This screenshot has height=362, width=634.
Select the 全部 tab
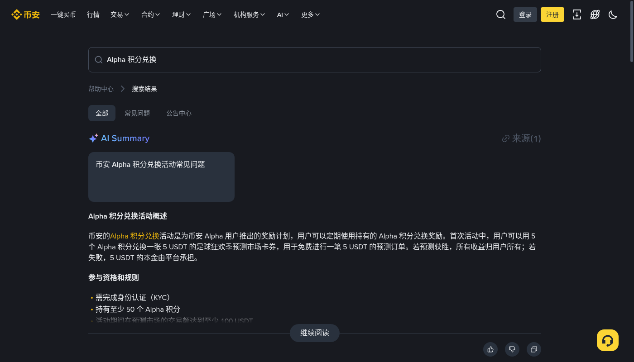tap(102, 113)
